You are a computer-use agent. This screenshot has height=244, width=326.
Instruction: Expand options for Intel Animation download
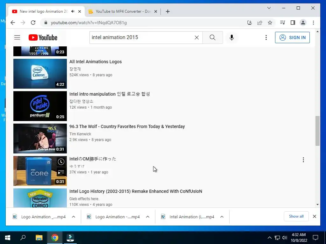[x=222, y=217]
